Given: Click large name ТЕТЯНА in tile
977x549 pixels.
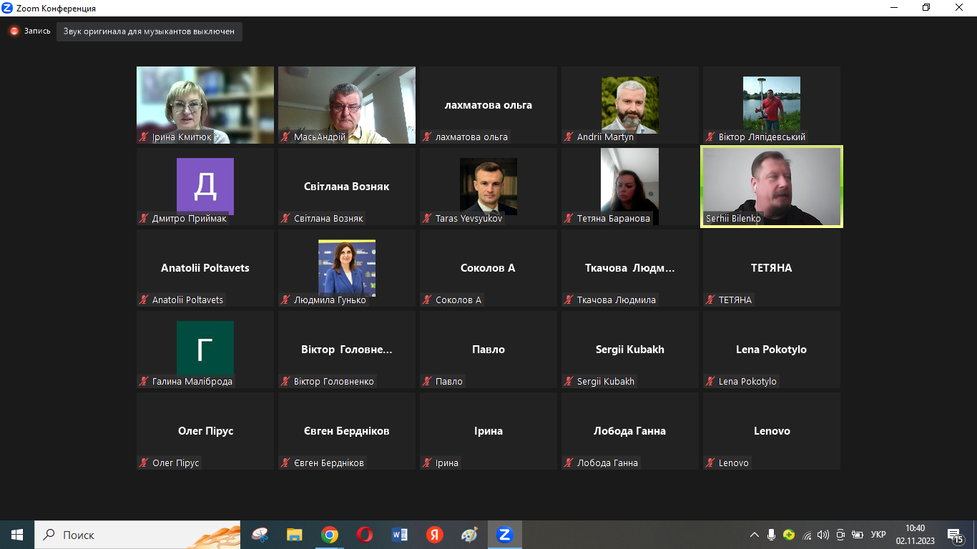Looking at the screenshot, I should 772,268.
